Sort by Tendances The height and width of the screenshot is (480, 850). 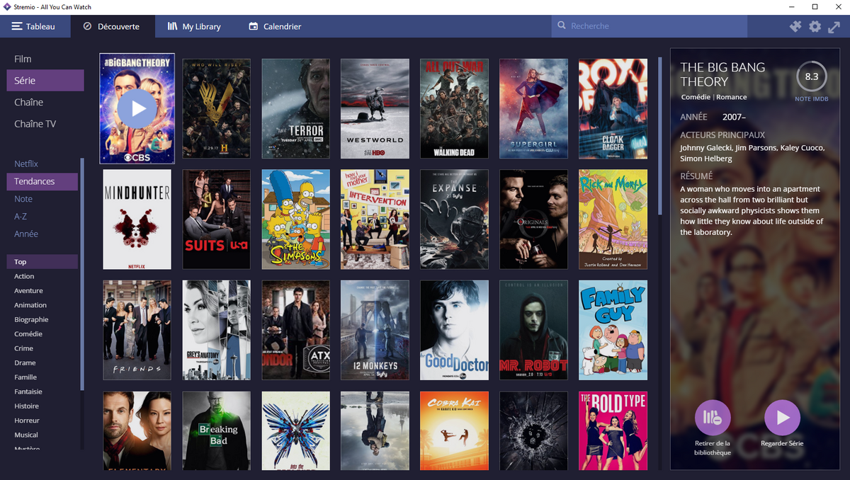coord(42,181)
